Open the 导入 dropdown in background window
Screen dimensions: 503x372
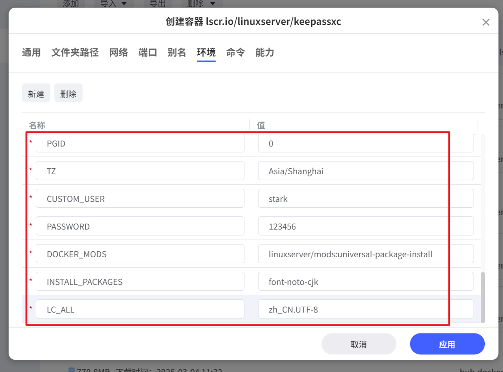pyautogui.click(x=113, y=4)
